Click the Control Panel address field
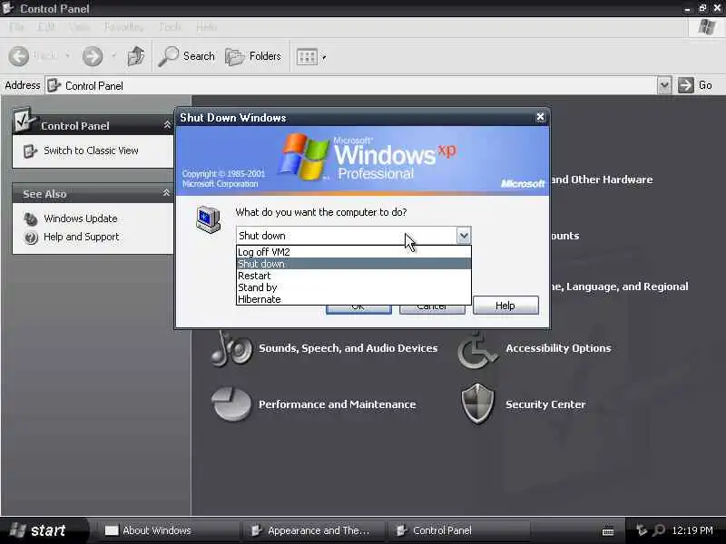 [350, 85]
